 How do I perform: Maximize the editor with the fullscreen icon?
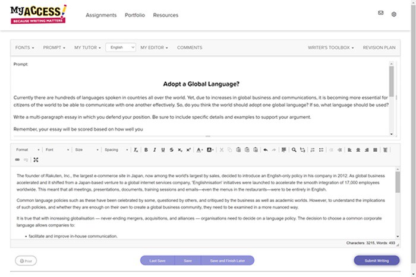(36, 160)
